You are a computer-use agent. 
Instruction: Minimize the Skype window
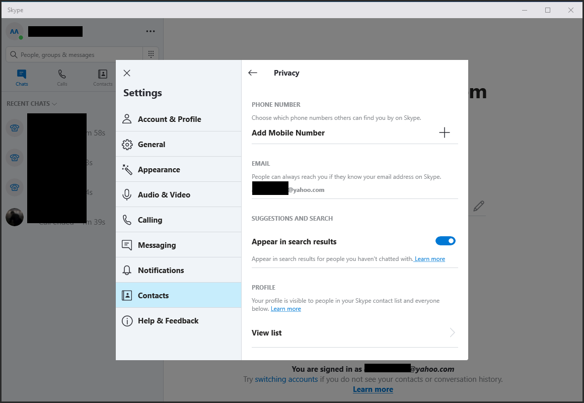(x=525, y=10)
